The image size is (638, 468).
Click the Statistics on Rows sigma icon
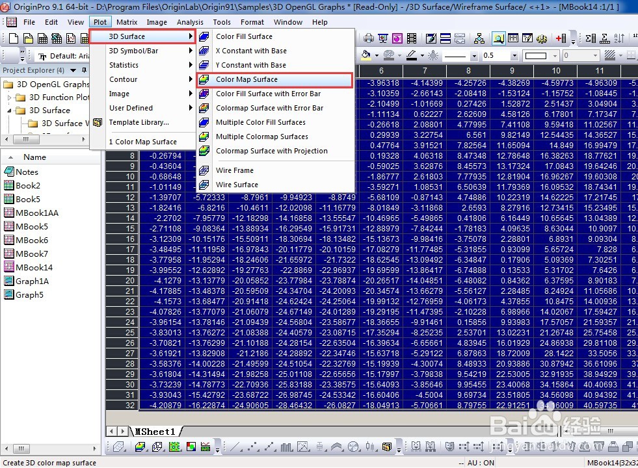(x=605, y=38)
